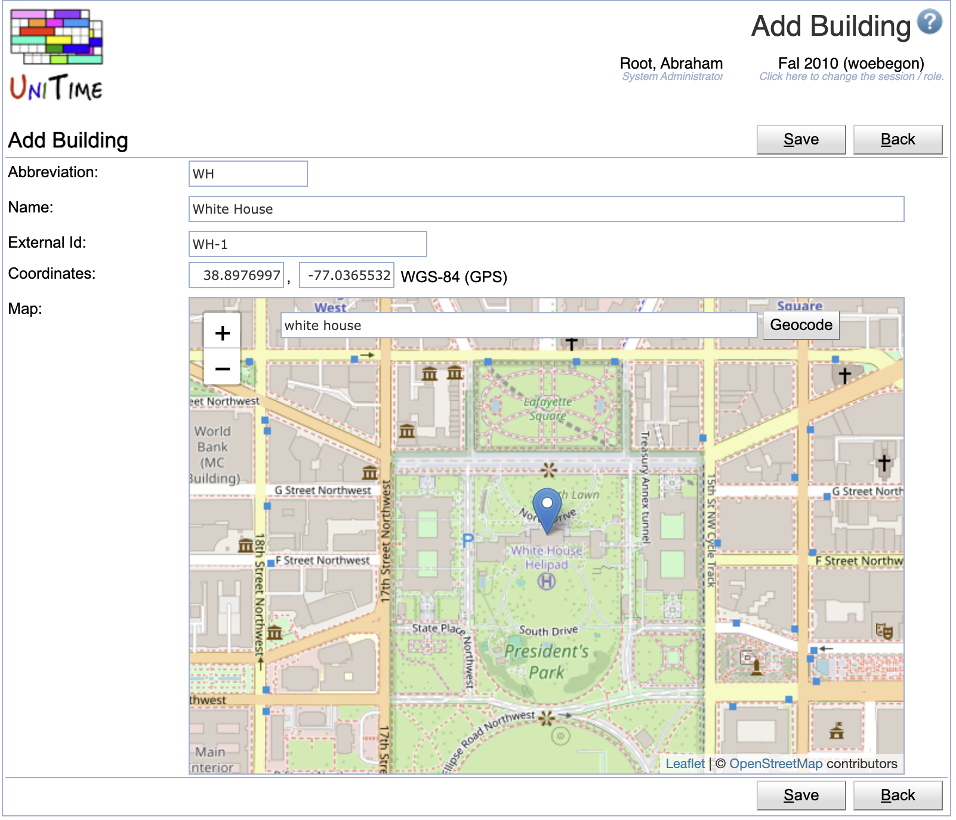This screenshot has width=956, height=820.
Task: Click the World Bank label on map
Action: (x=213, y=454)
